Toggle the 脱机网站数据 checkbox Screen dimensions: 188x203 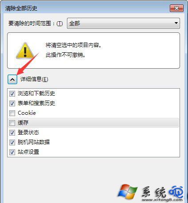pyautogui.click(x=12, y=142)
